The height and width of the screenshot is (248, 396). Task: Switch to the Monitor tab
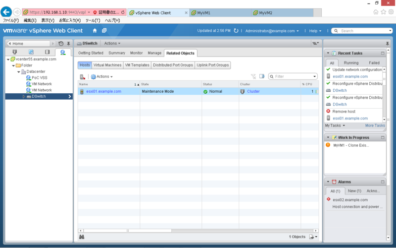(137, 53)
